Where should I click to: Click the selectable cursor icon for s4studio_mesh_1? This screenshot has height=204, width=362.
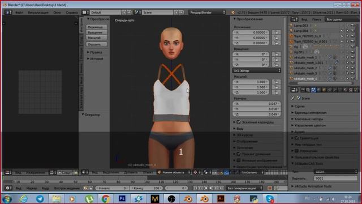click(x=347, y=57)
